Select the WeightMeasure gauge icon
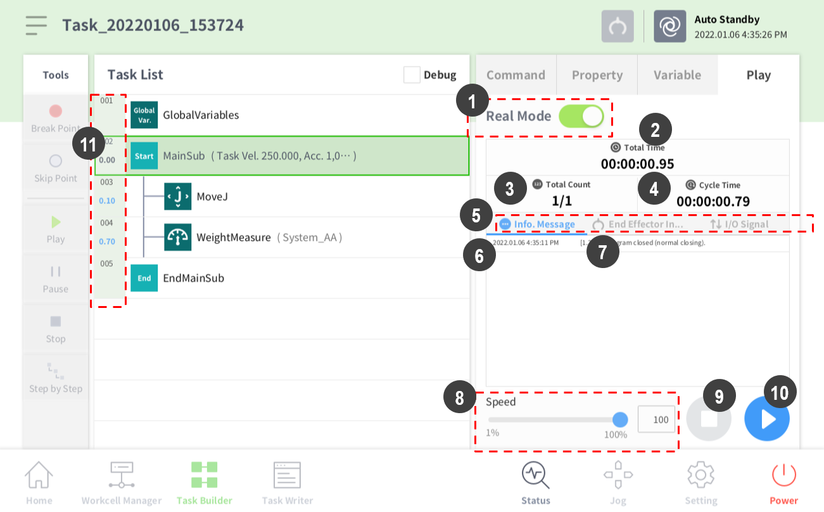Viewport: 824px width, 512px height. 177,237
